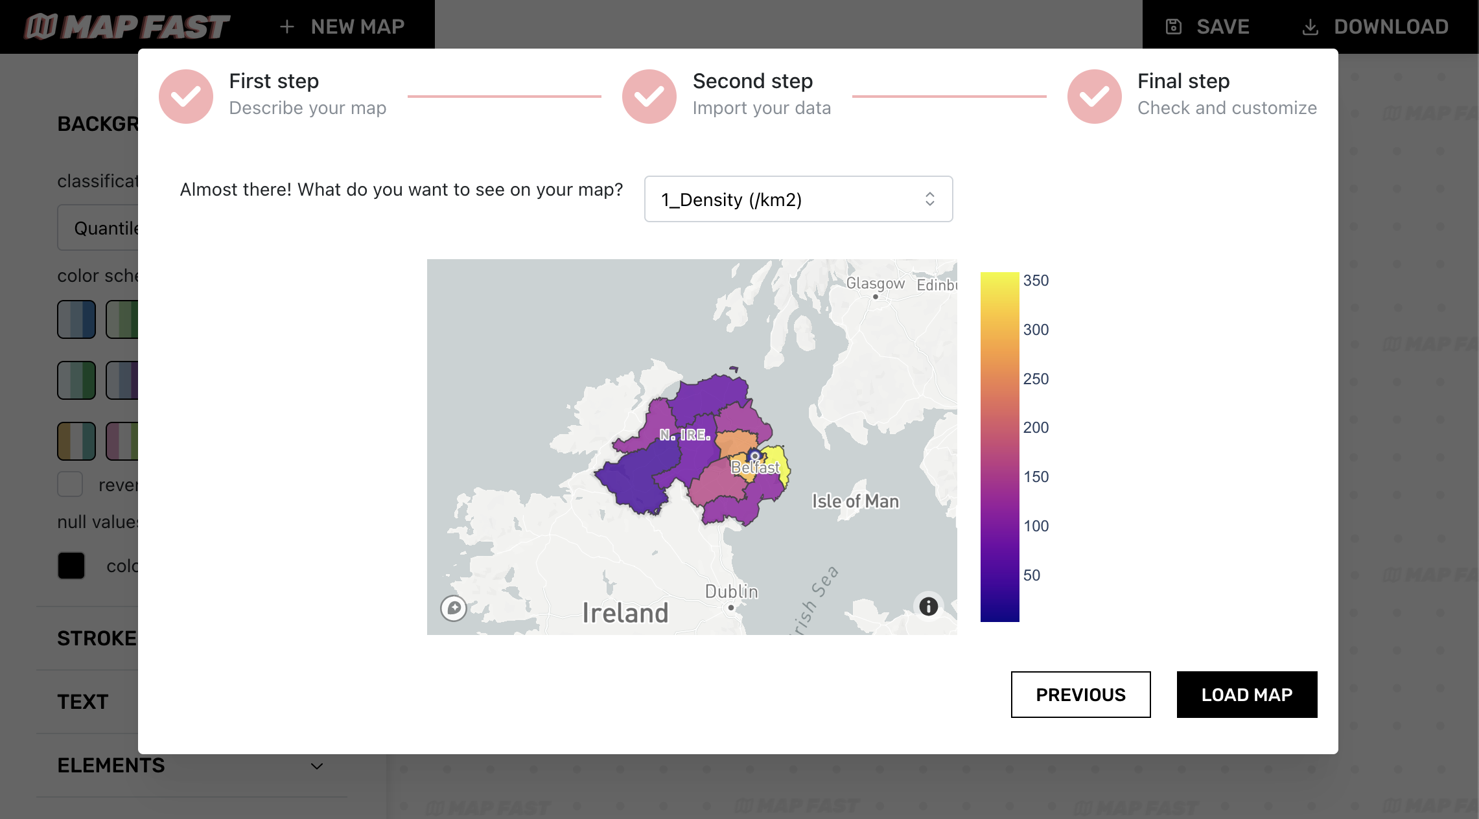
Task: Save the current map
Action: coord(1207,27)
